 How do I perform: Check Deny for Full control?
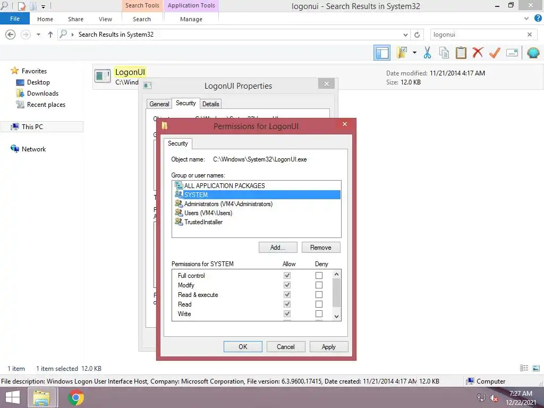(319, 276)
